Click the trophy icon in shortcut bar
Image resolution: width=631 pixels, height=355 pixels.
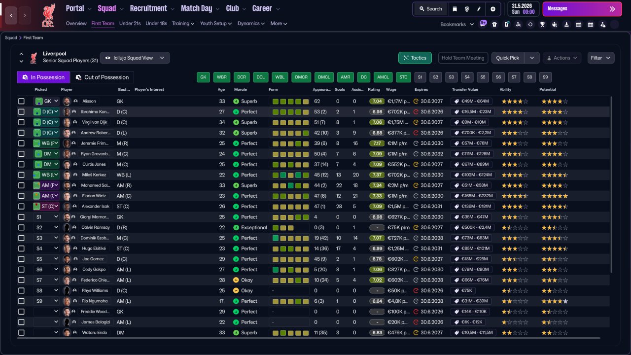pos(542,24)
